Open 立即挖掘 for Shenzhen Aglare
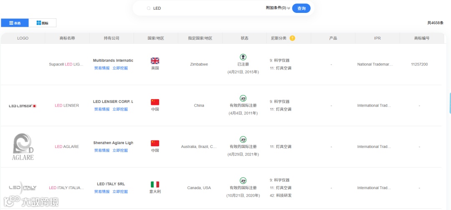 (120, 150)
